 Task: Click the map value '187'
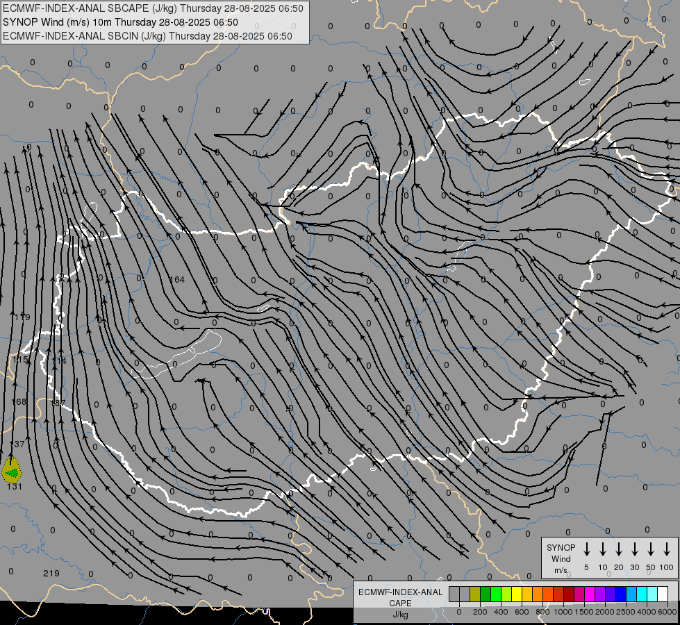click(x=58, y=403)
